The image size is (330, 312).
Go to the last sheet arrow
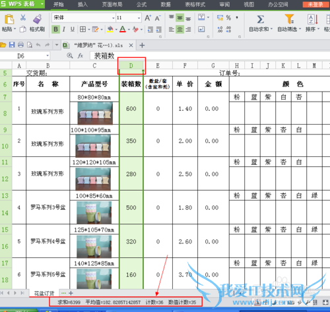point(22,293)
